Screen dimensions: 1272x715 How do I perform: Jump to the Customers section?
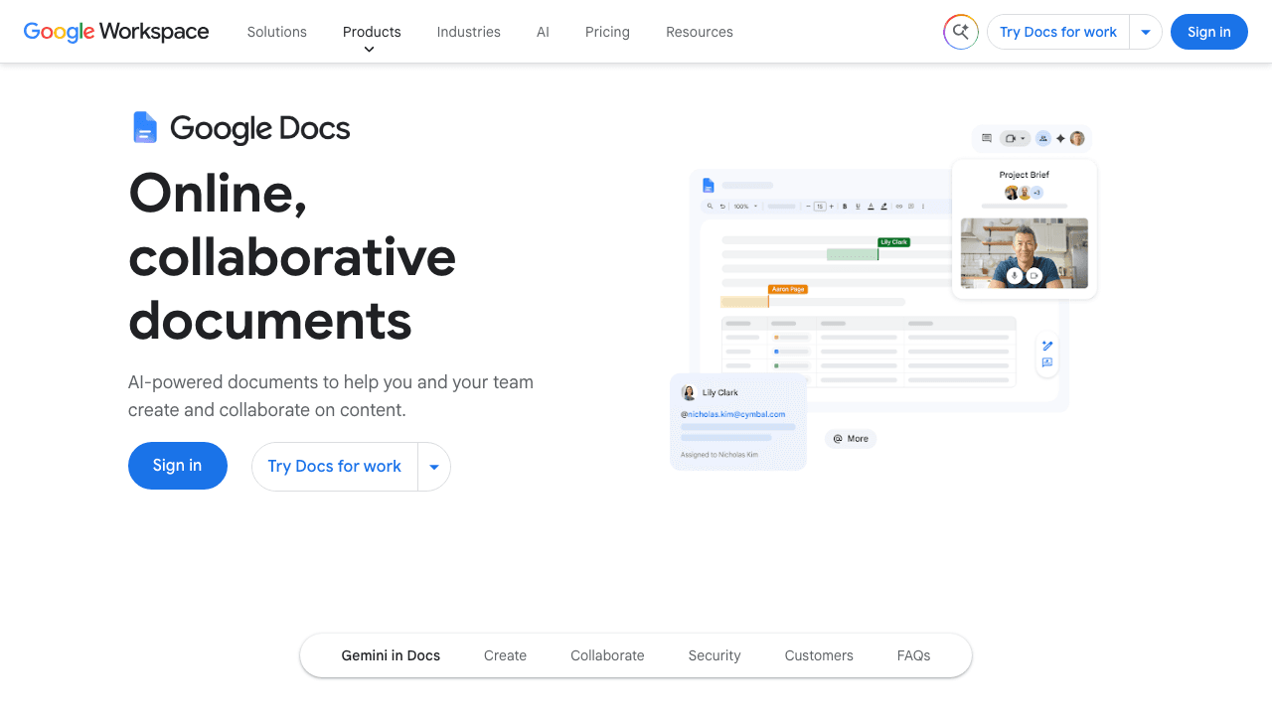point(819,655)
